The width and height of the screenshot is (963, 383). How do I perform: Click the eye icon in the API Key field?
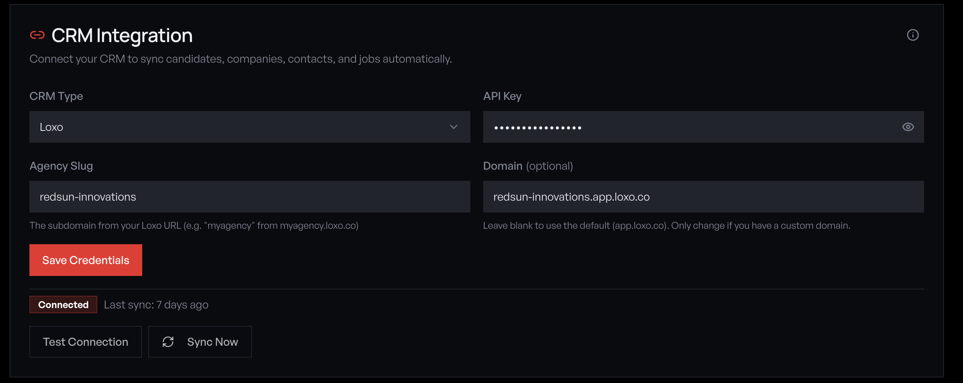click(908, 127)
